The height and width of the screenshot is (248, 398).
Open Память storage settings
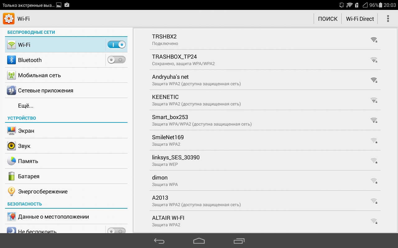click(x=66, y=161)
